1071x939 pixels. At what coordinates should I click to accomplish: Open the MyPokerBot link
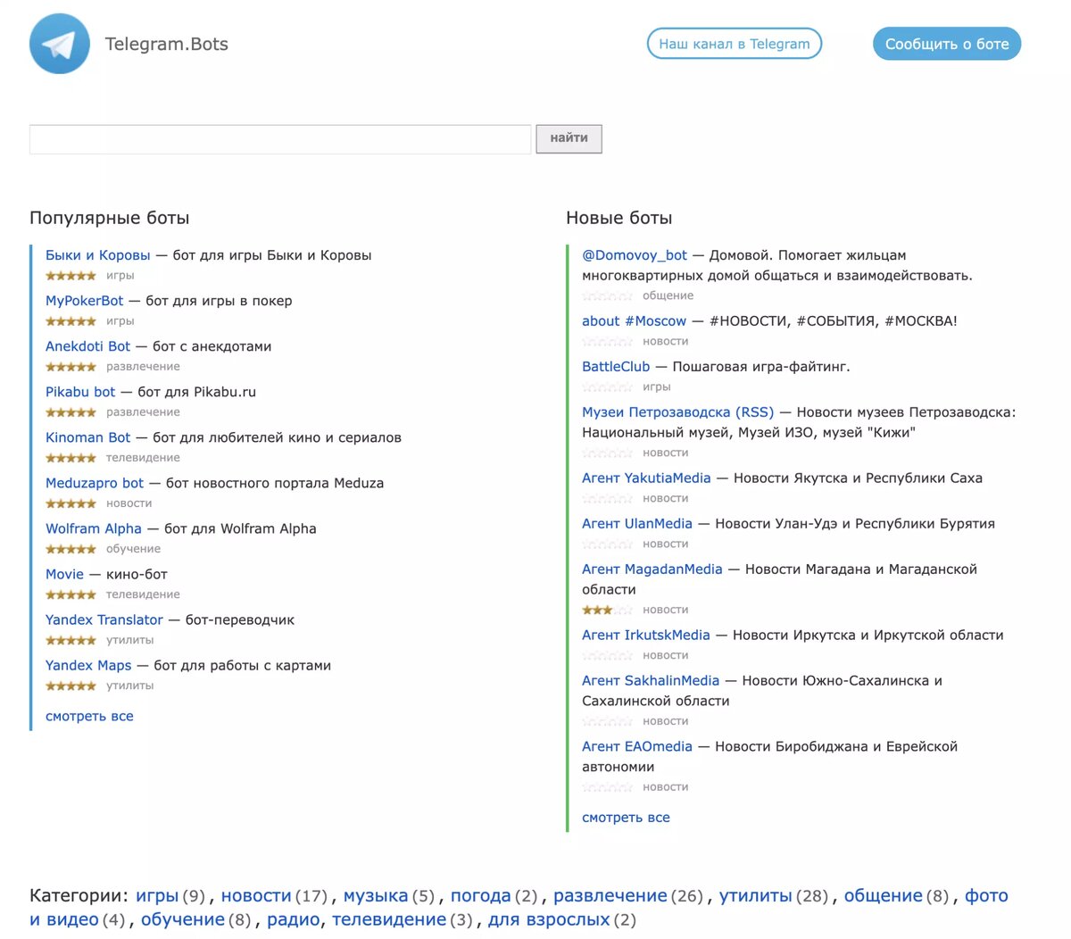click(x=85, y=301)
